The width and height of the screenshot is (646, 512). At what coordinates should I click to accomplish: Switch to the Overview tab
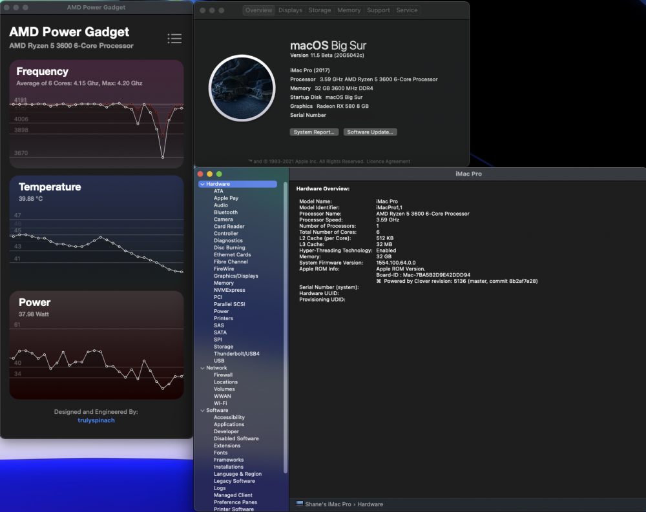pyautogui.click(x=259, y=10)
